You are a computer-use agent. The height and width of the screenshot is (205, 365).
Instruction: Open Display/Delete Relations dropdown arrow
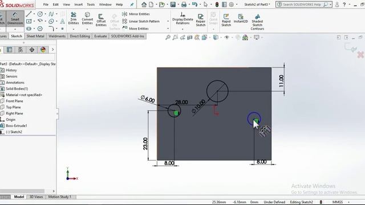[182, 29]
